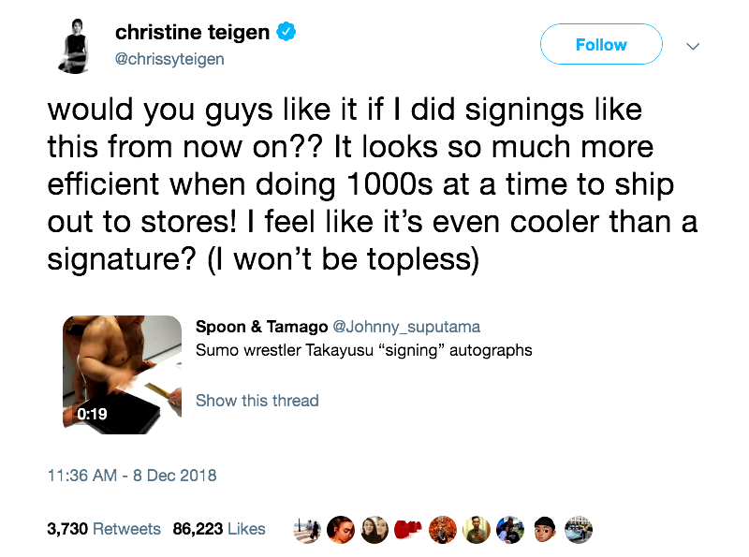This screenshot has width=749, height=557.
Task: View the 3,730 Retweets list
Action: click(x=103, y=529)
